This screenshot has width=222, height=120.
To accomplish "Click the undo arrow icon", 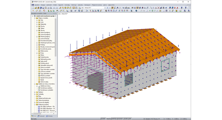I will point(54,8).
